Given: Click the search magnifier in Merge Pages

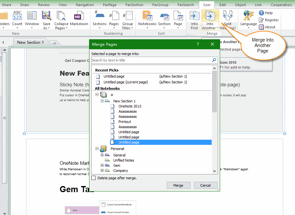Looking at the screenshot, I should [214, 60].
